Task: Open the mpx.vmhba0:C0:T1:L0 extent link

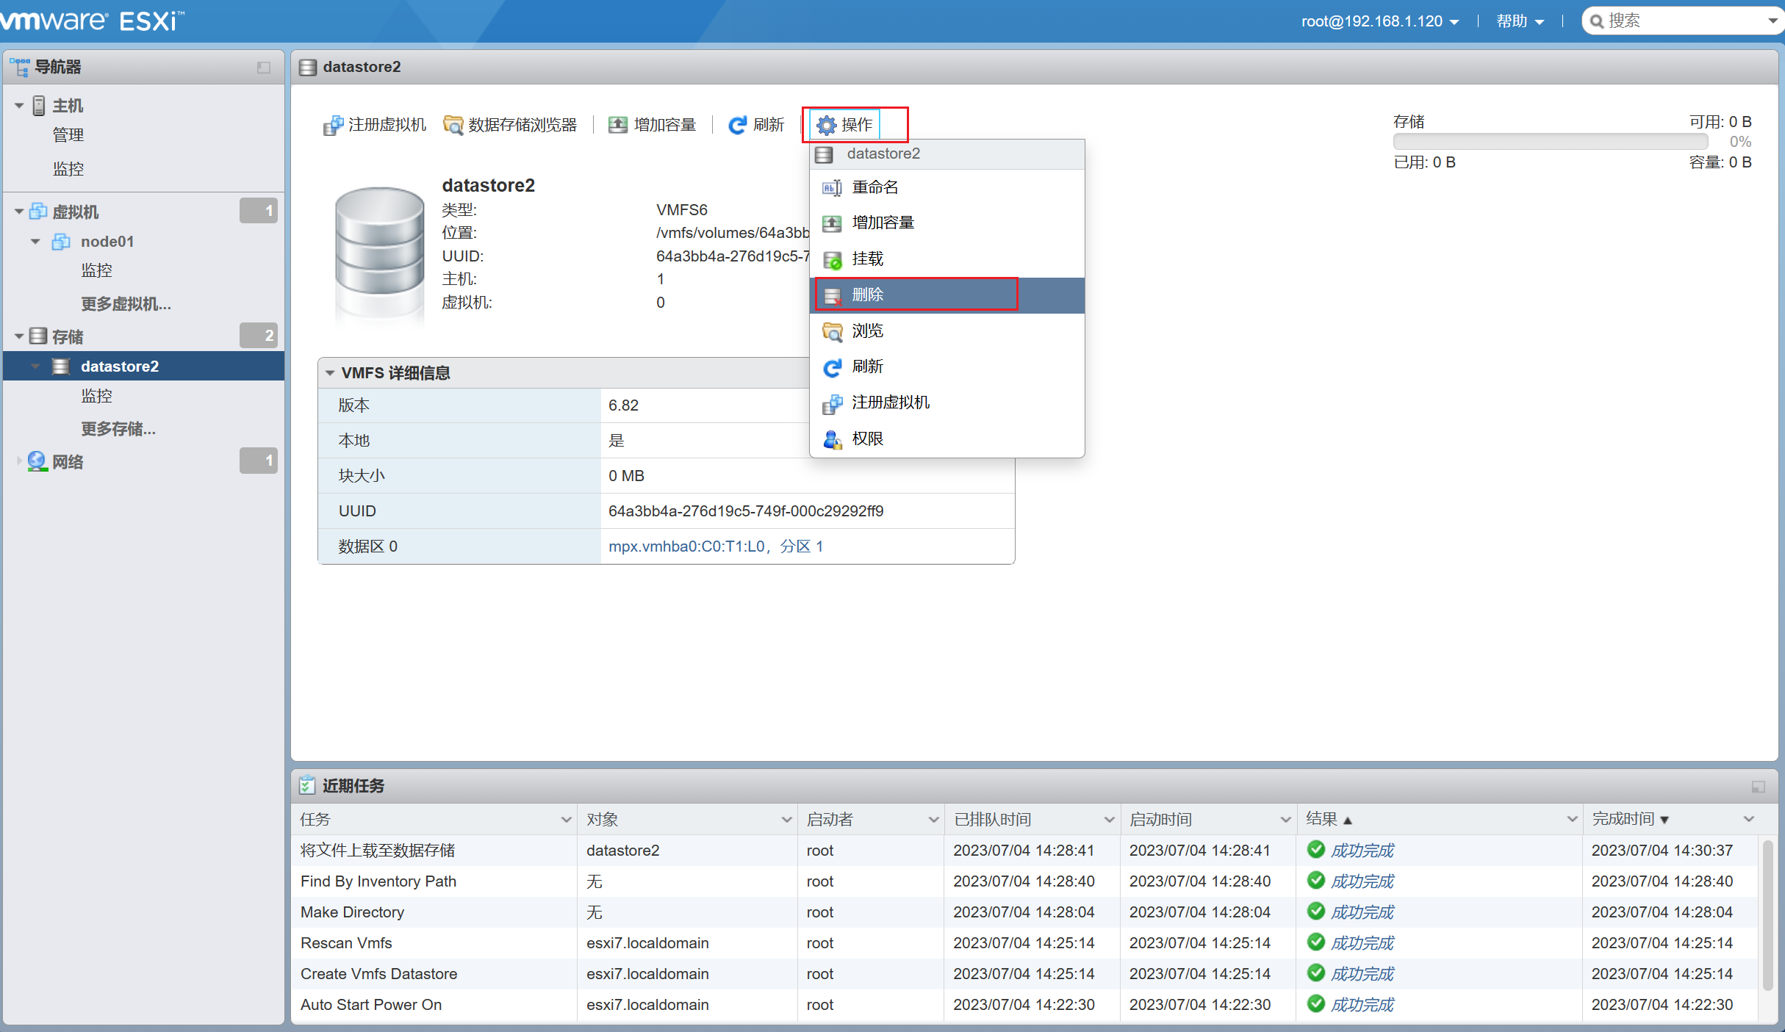Action: tap(715, 546)
